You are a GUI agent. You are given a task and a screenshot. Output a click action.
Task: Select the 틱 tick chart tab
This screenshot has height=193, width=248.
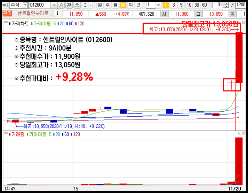[131, 5]
